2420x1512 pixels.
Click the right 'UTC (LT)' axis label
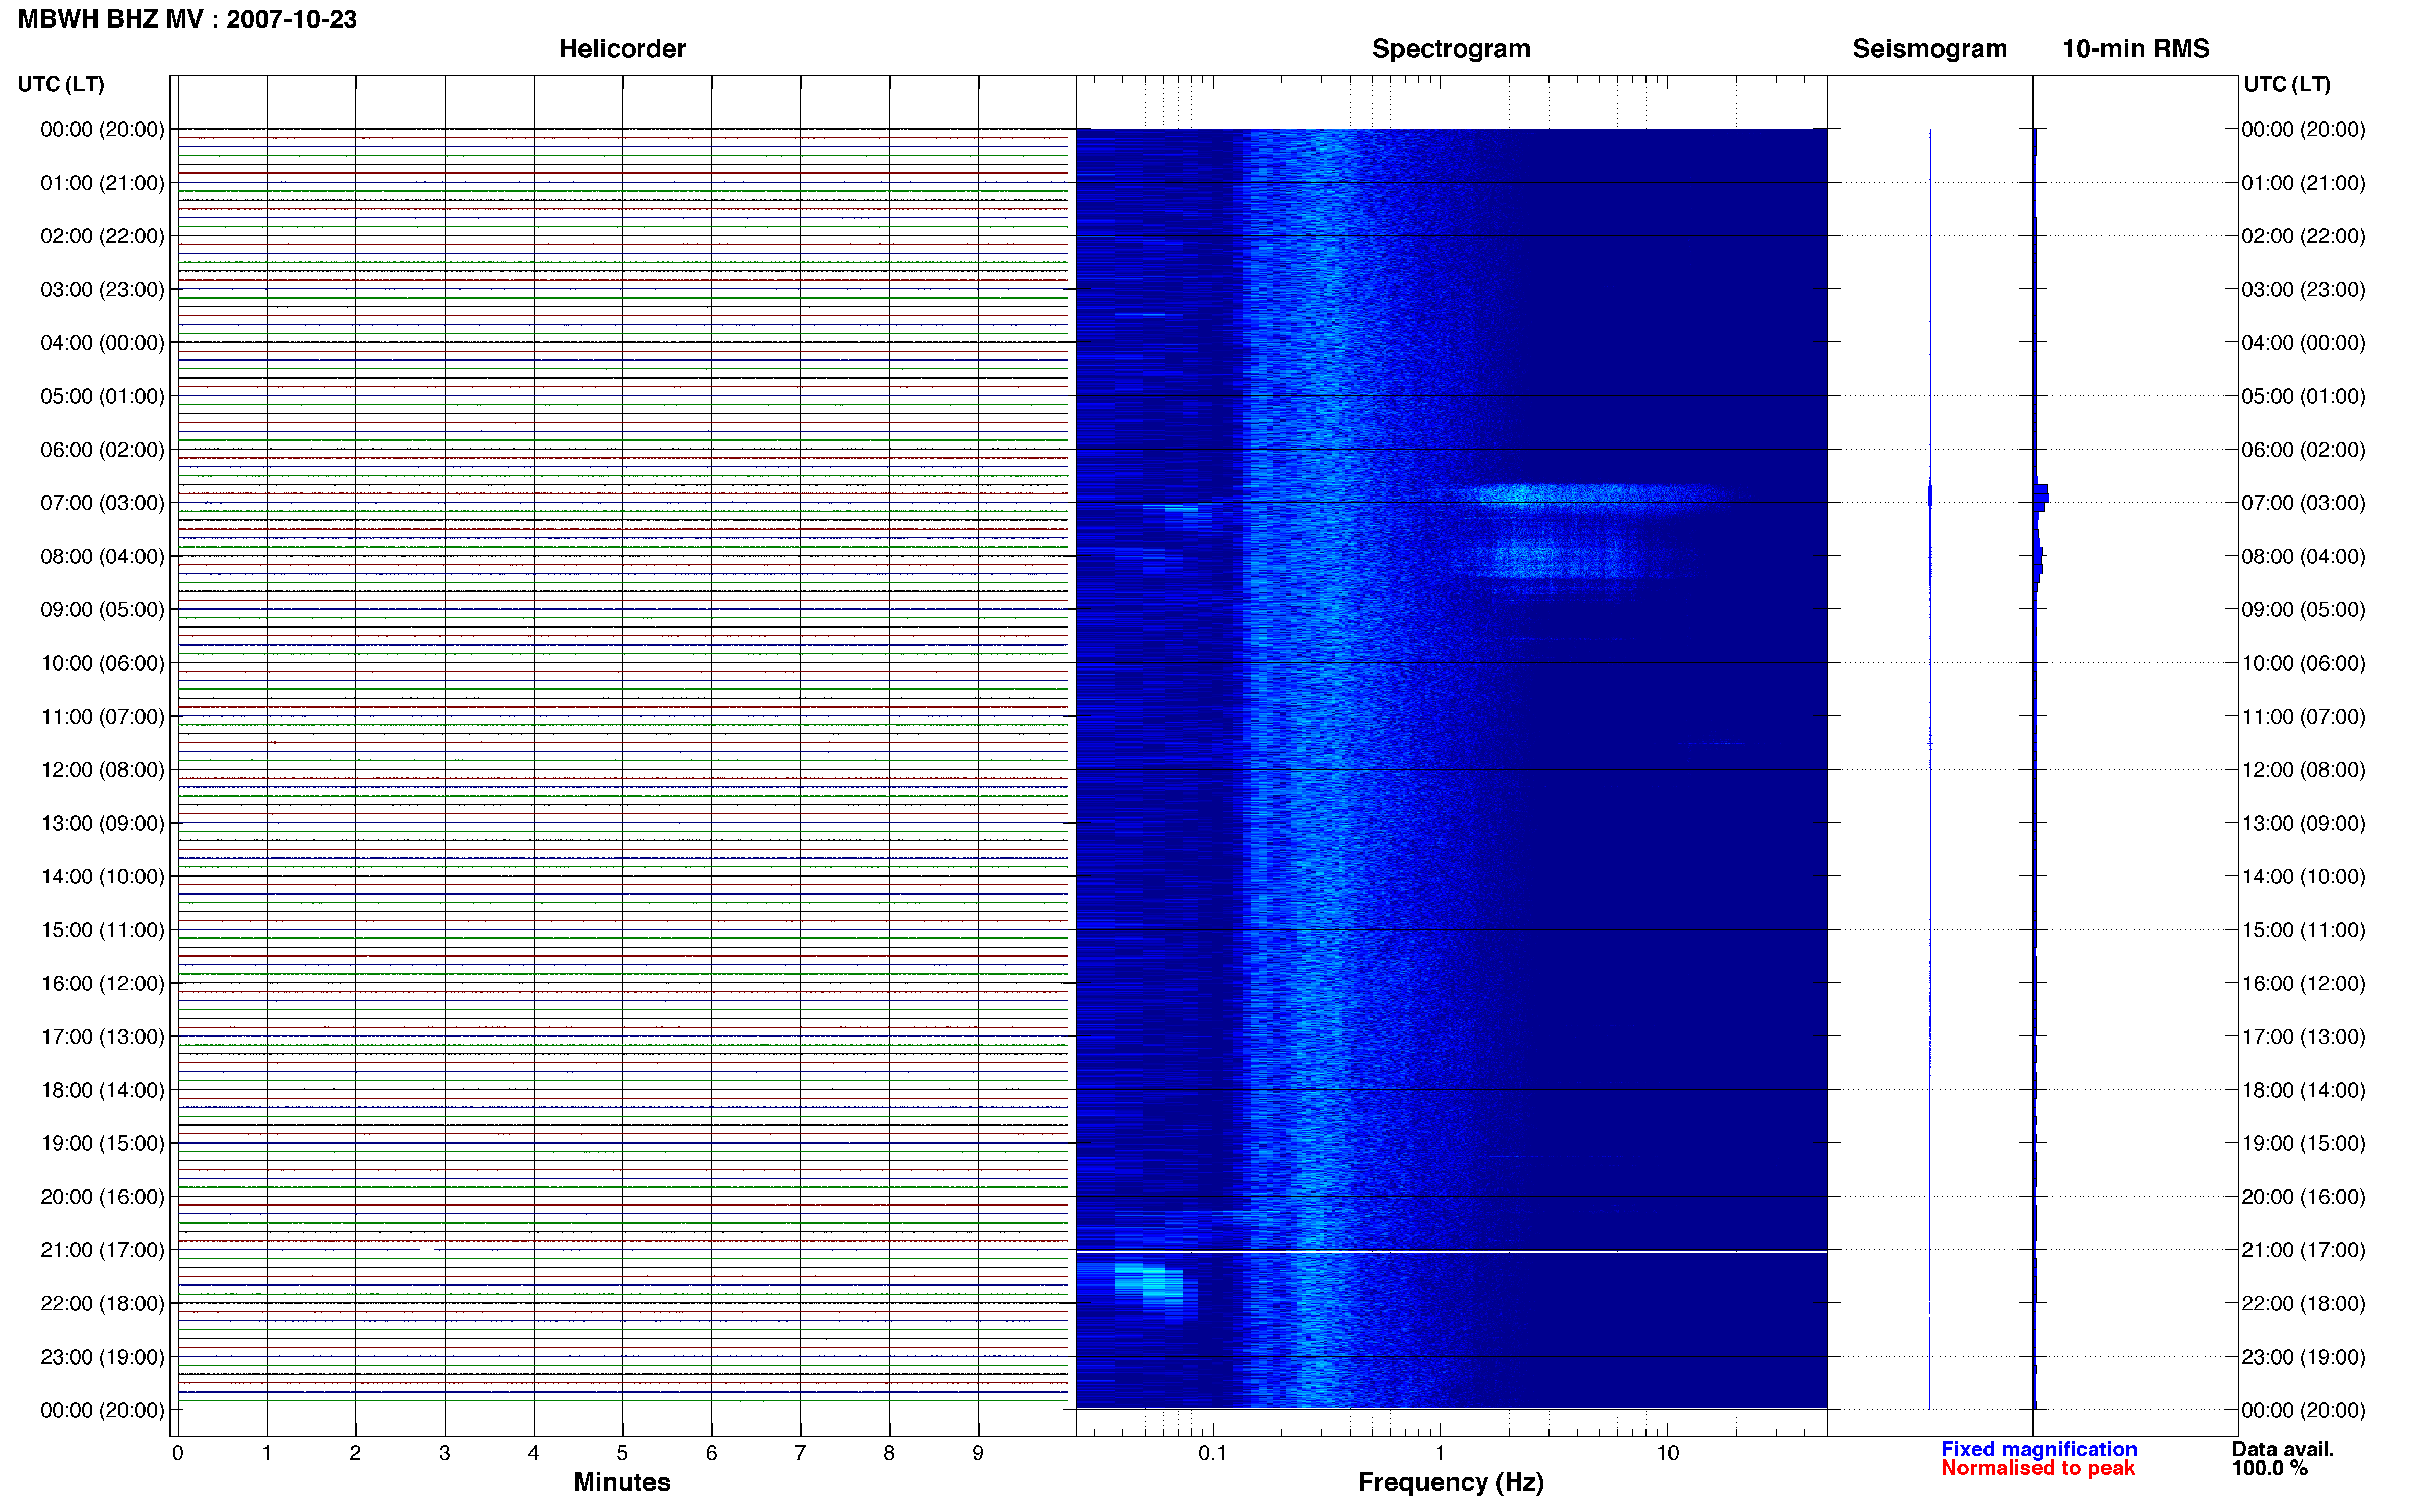2287,84
